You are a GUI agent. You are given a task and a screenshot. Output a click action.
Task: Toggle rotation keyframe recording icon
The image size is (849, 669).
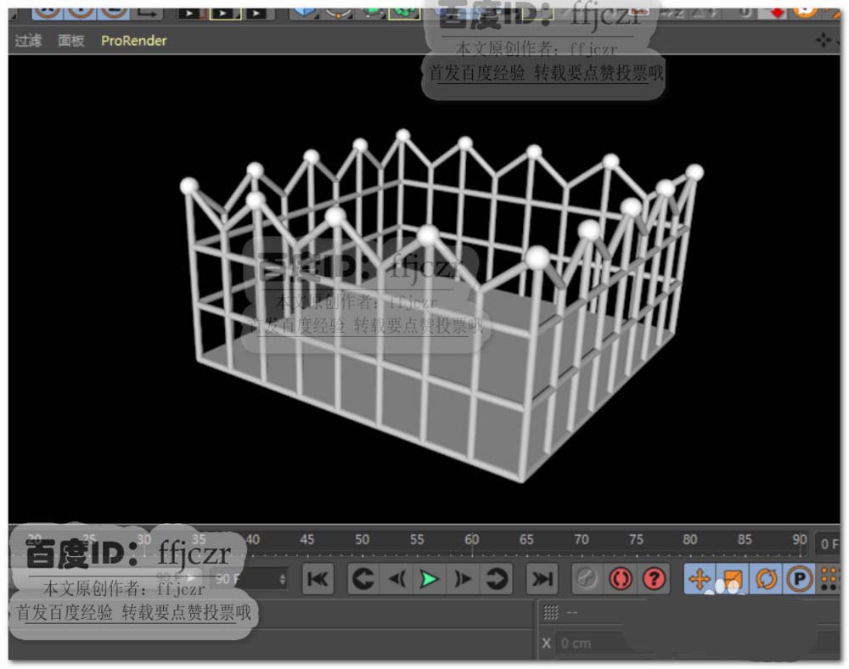point(766,579)
